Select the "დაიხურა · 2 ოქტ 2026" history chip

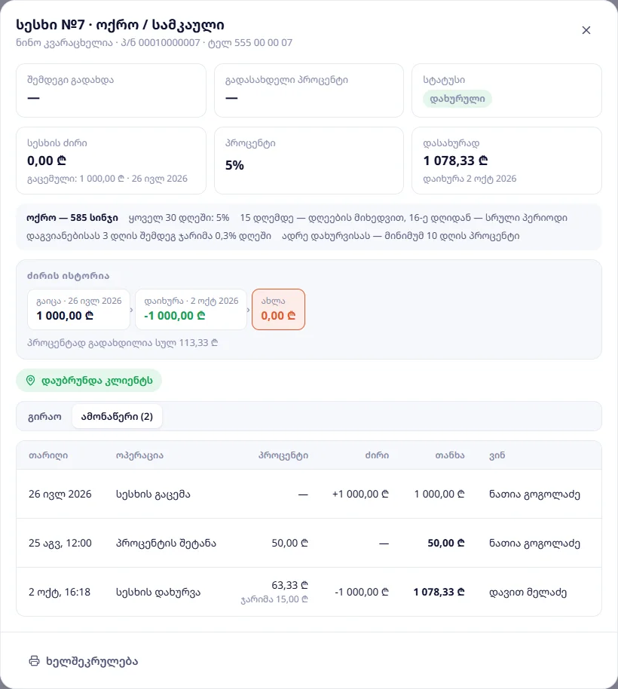191,309
